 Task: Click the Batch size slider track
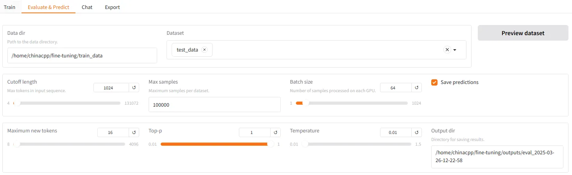tap(351, 103)
